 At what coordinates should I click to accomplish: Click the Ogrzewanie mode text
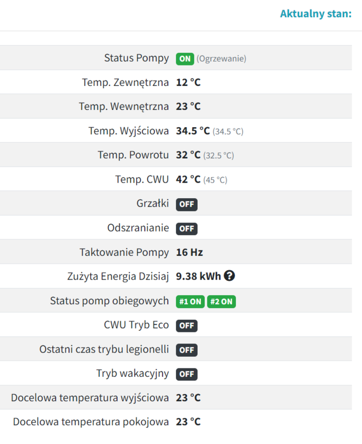pyautogui.click(x=221, y=58)
